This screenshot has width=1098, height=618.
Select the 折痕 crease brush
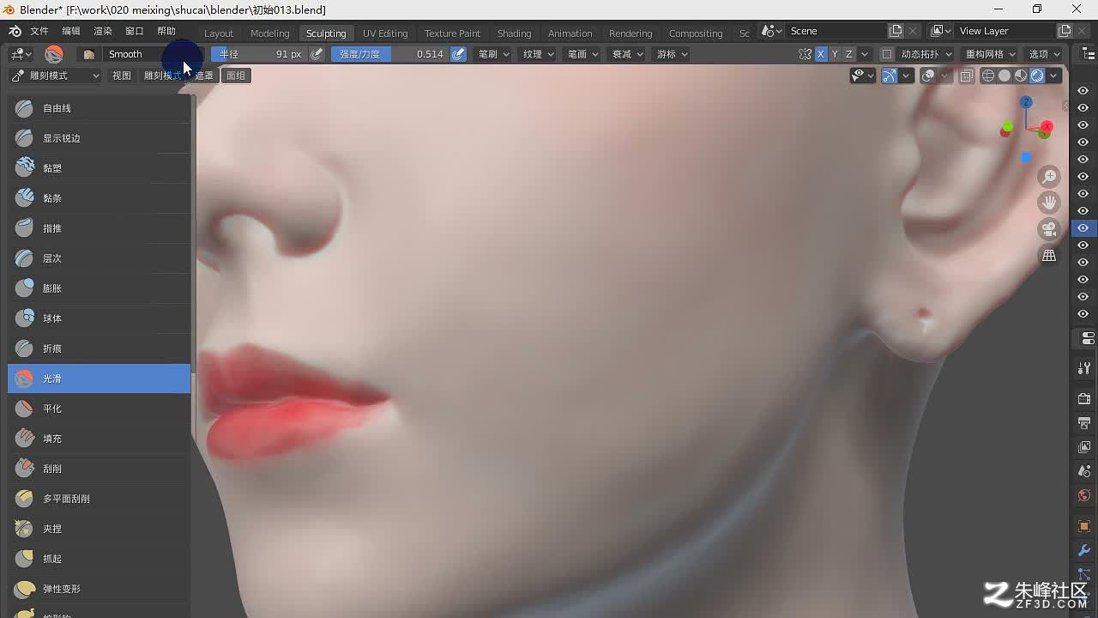[99, 348]
